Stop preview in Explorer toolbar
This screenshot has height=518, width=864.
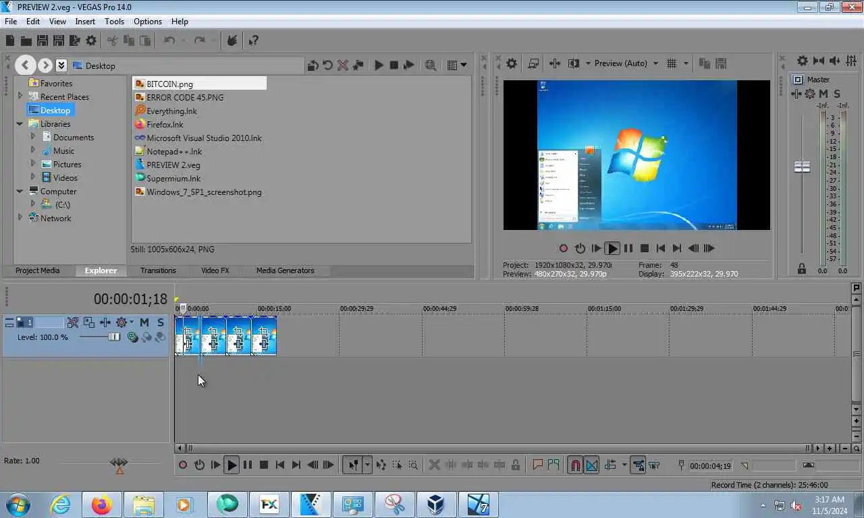tap(394, 65)
